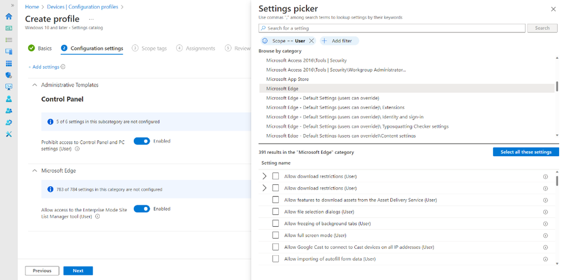The height and width of the screenshot is (280, 566).
Task: Open Tenant administration icon in the sidebar
Action: [x=8, y=122]
